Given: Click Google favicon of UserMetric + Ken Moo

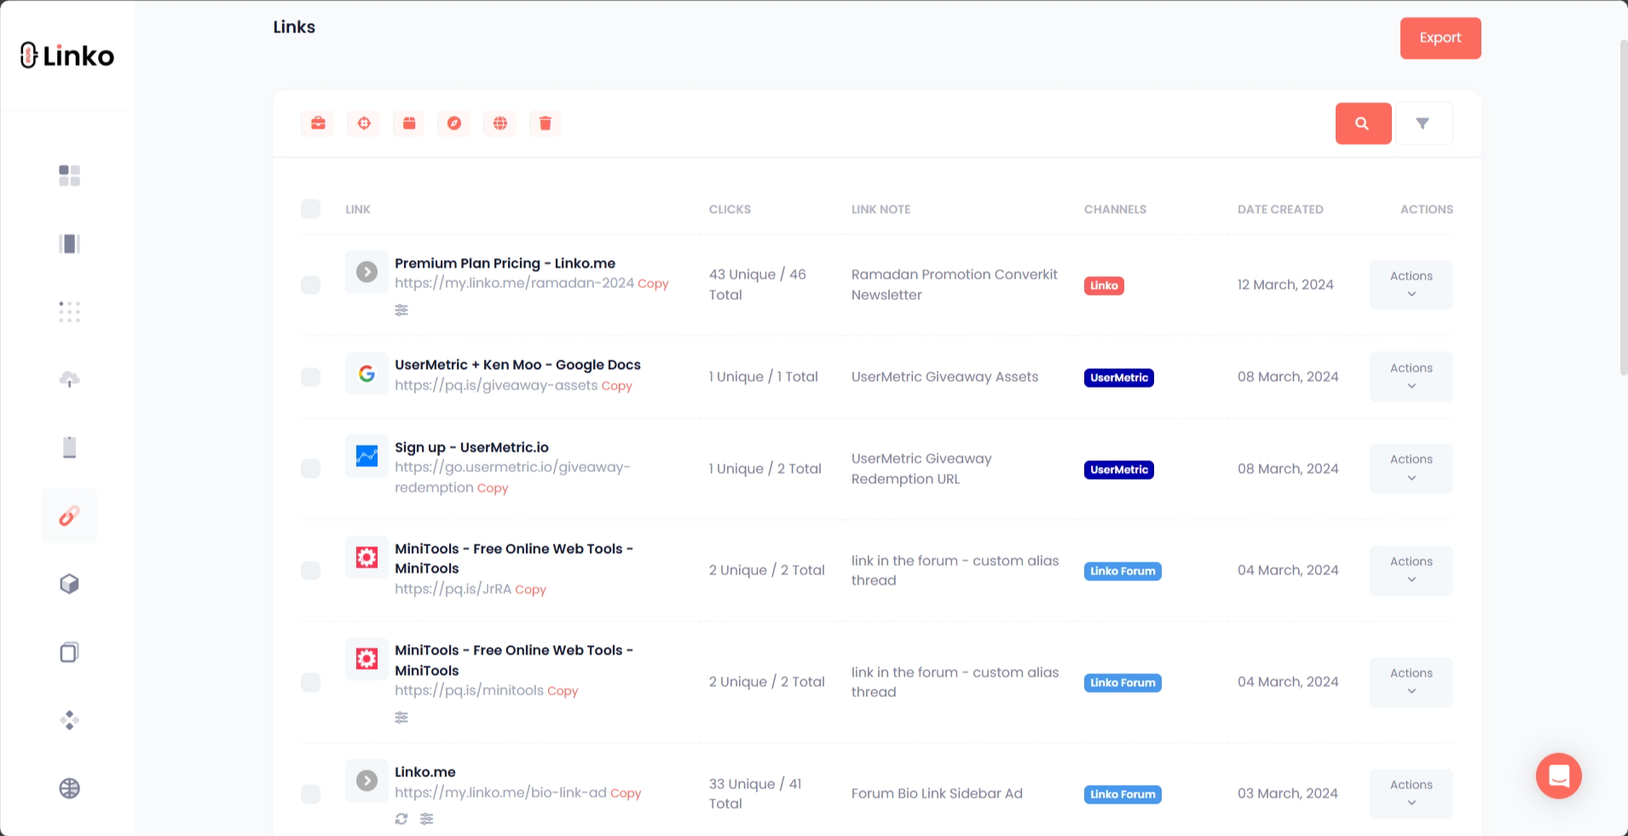Looking at the screenshot, I should point(367,373).
